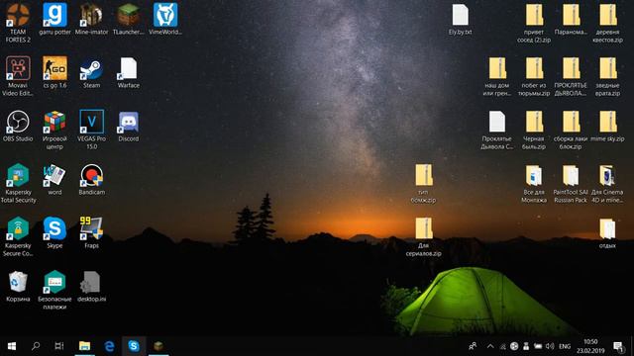Open the Discord desktop shortcut
The width and height of the screenshot is (634, 356).
(x=128, y=122)
